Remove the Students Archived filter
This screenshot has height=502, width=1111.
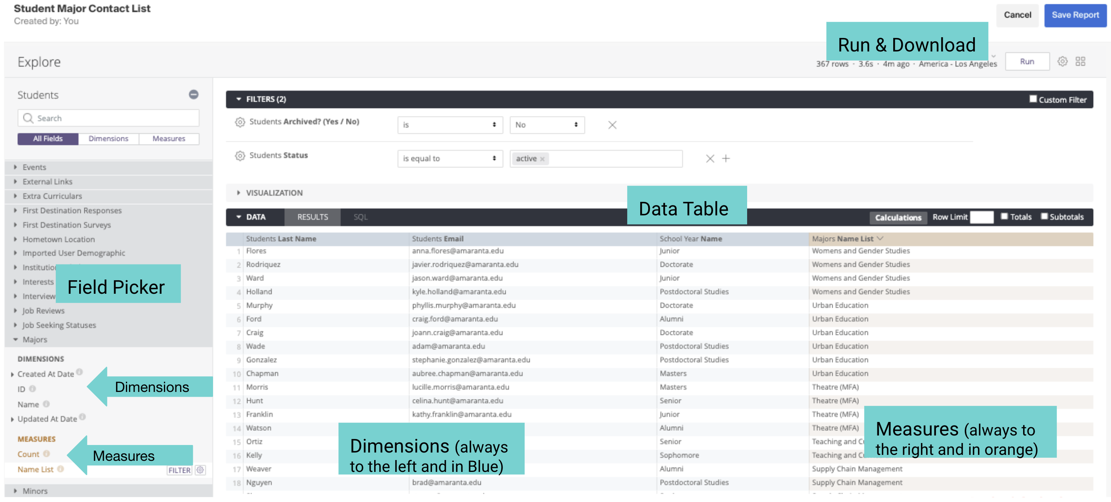click(x=612, y=125)
